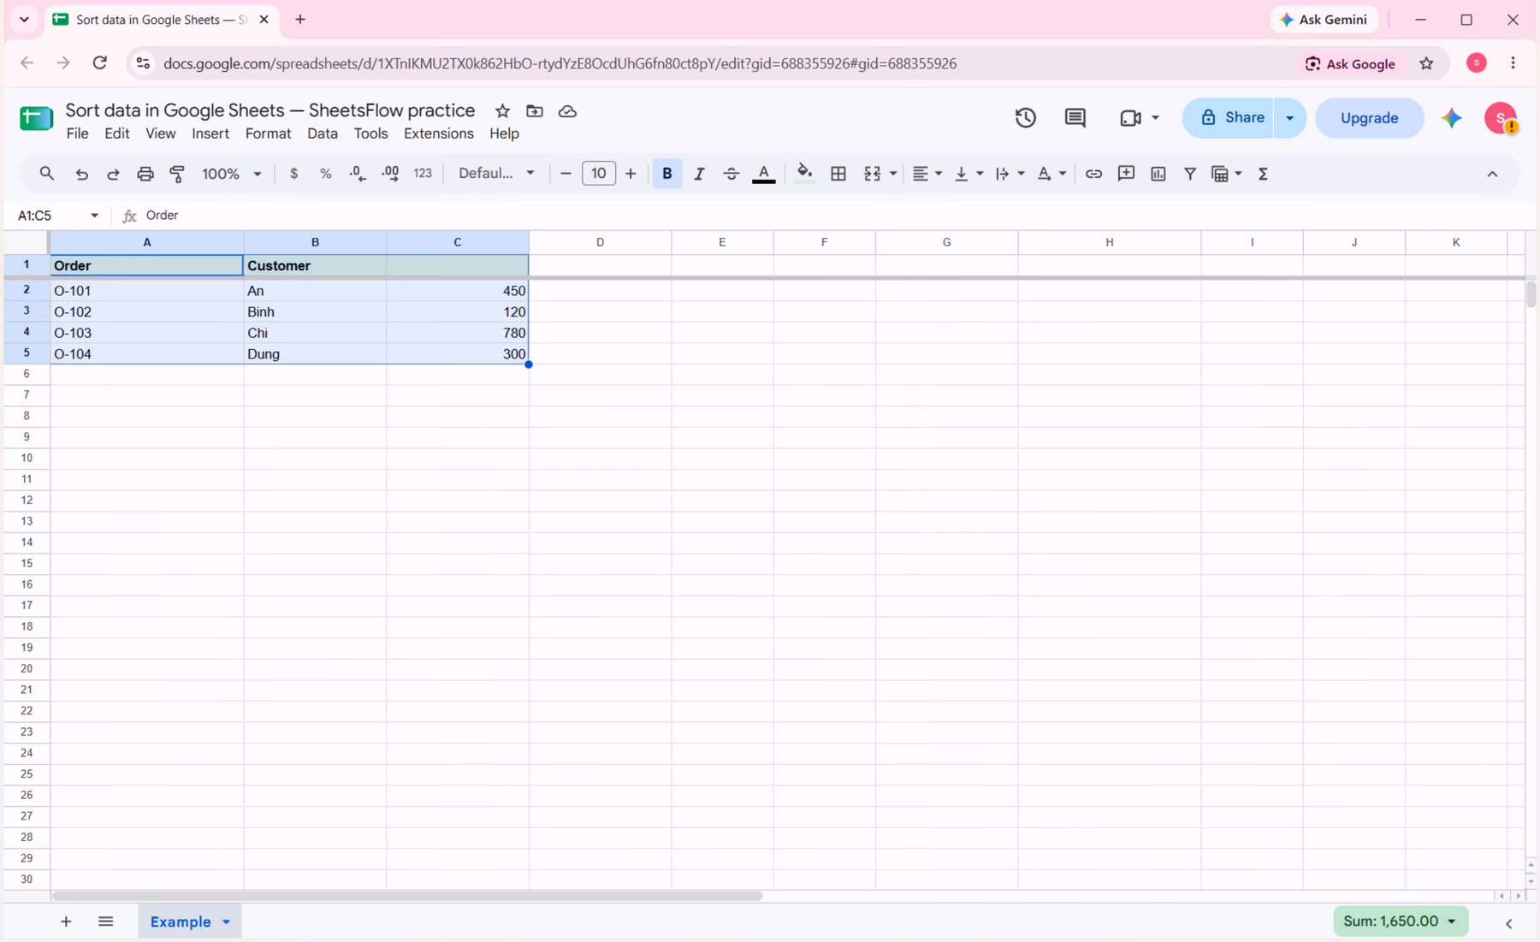The image size is (1540, 942).
Task: Open the fill color picker
Action: [804, 174]
